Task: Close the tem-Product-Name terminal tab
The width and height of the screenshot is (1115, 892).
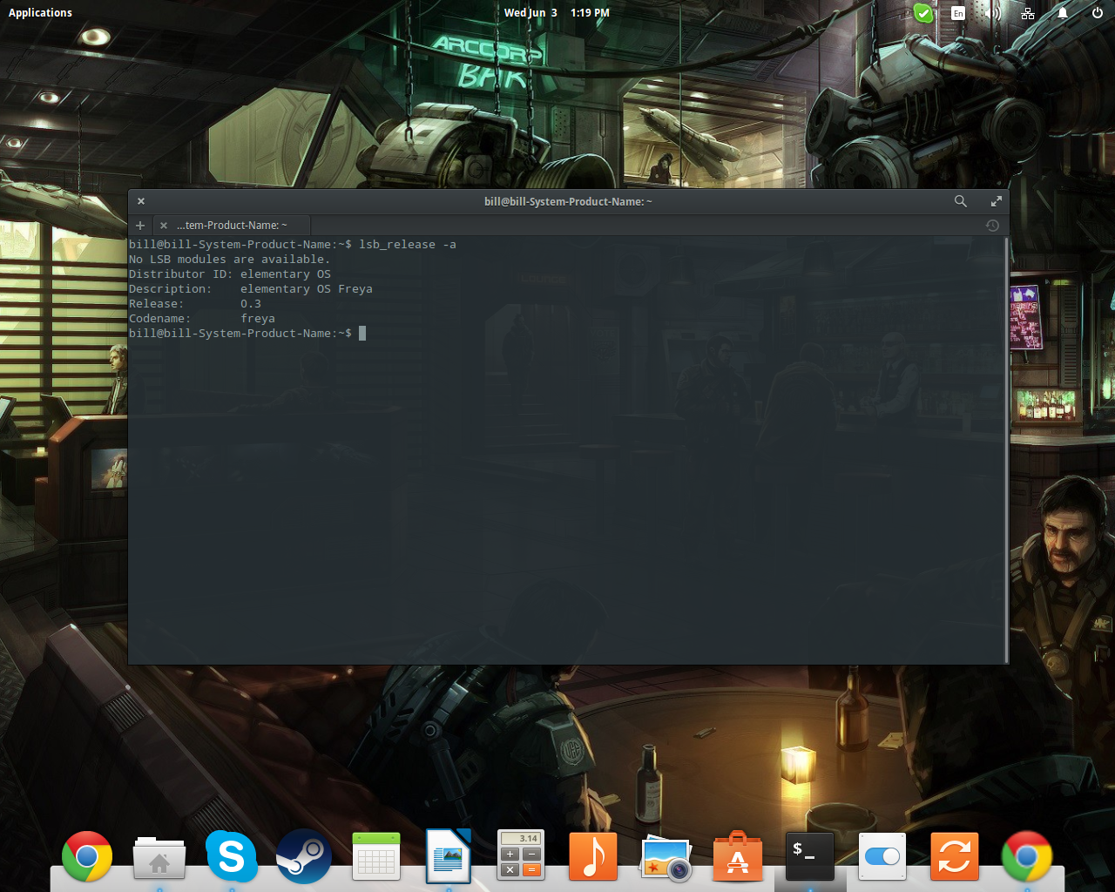Action: (x=163, y=225)
